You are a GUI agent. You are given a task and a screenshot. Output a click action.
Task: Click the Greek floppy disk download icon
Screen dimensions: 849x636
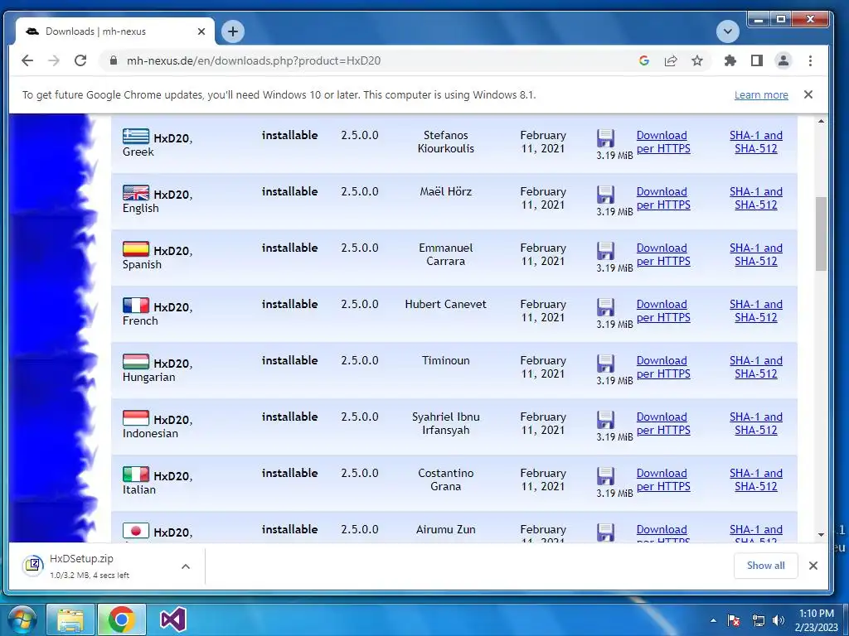pos(605,138)
